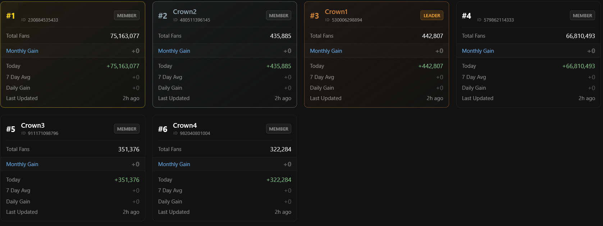
Task: Click total fans value 66,810,493
Action: click(x=580, y=36)
